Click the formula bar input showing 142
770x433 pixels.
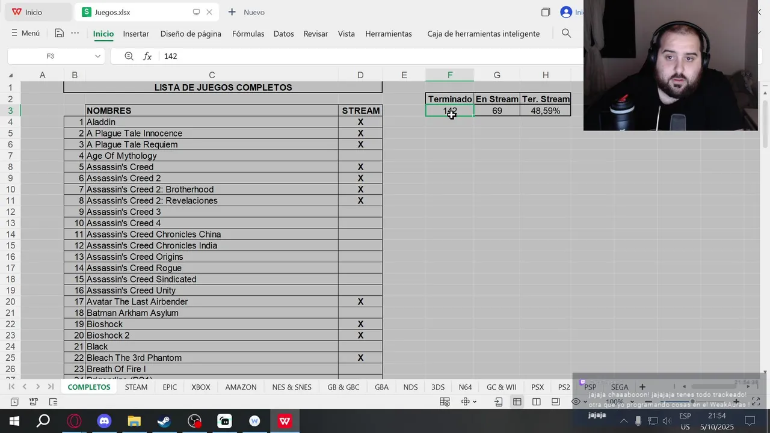pos(370,56)
